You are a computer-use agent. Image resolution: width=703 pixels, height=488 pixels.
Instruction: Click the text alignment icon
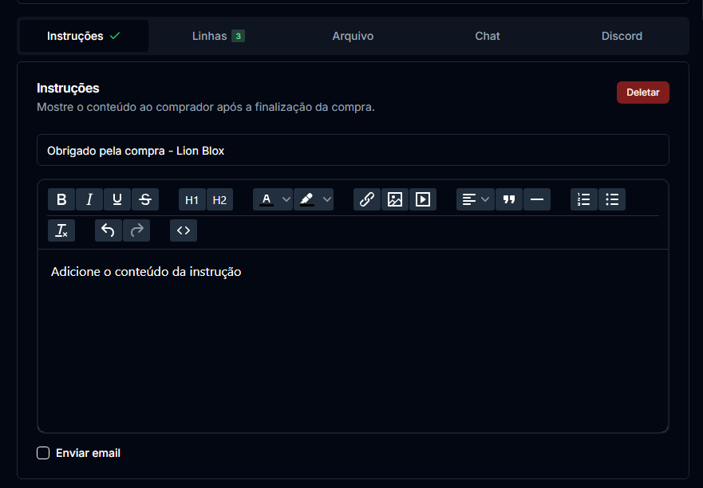click(469, 199)
